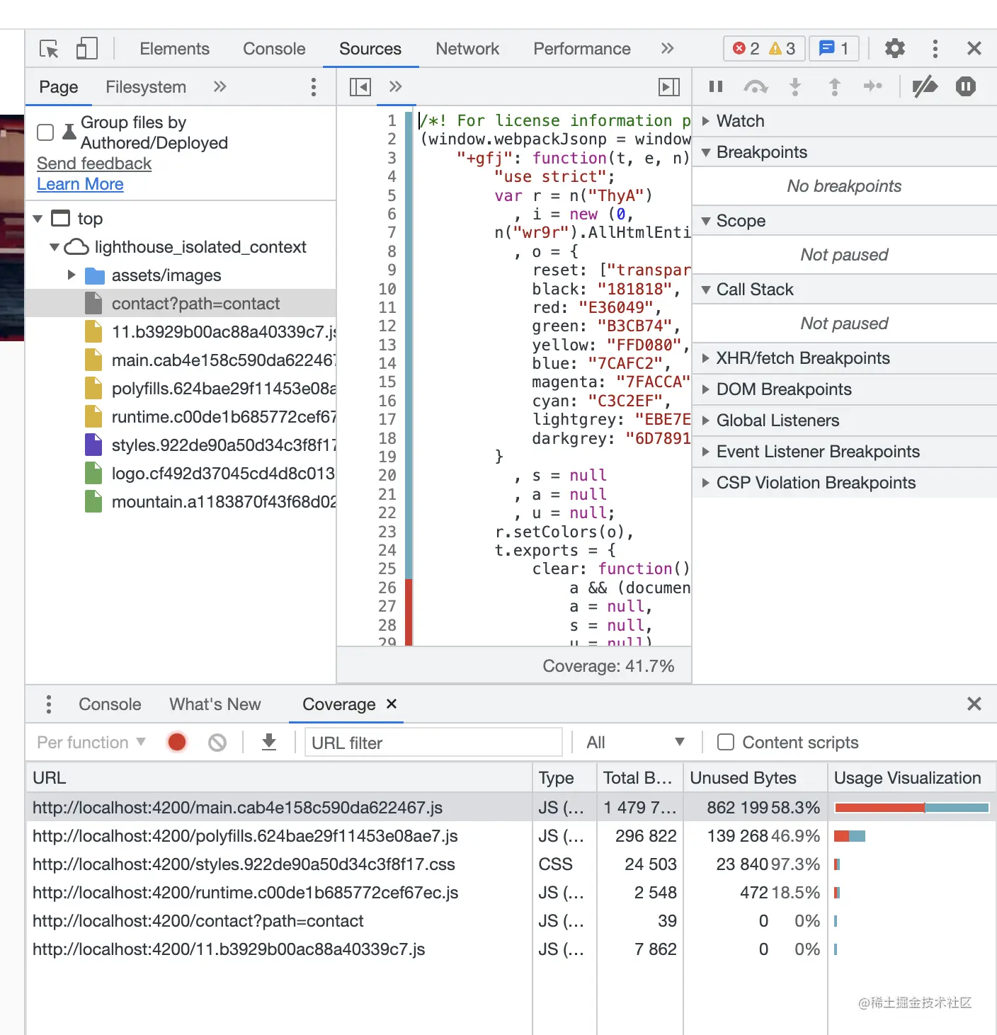Click the step into function icon
997x1035 pixels.
click(795, 86)
